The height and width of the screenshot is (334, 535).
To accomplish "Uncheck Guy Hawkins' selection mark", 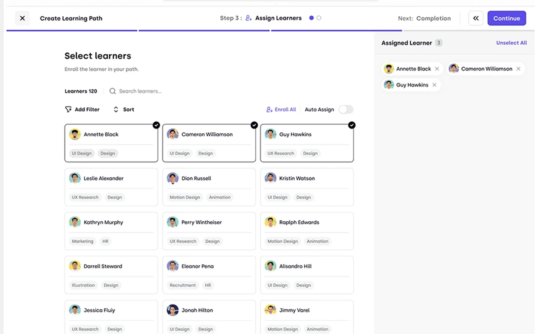I will point(352,125).
